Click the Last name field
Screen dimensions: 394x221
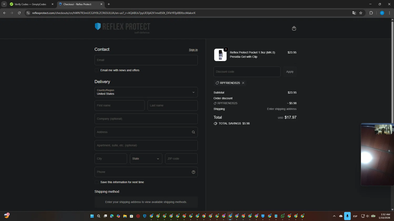[173, 106]
